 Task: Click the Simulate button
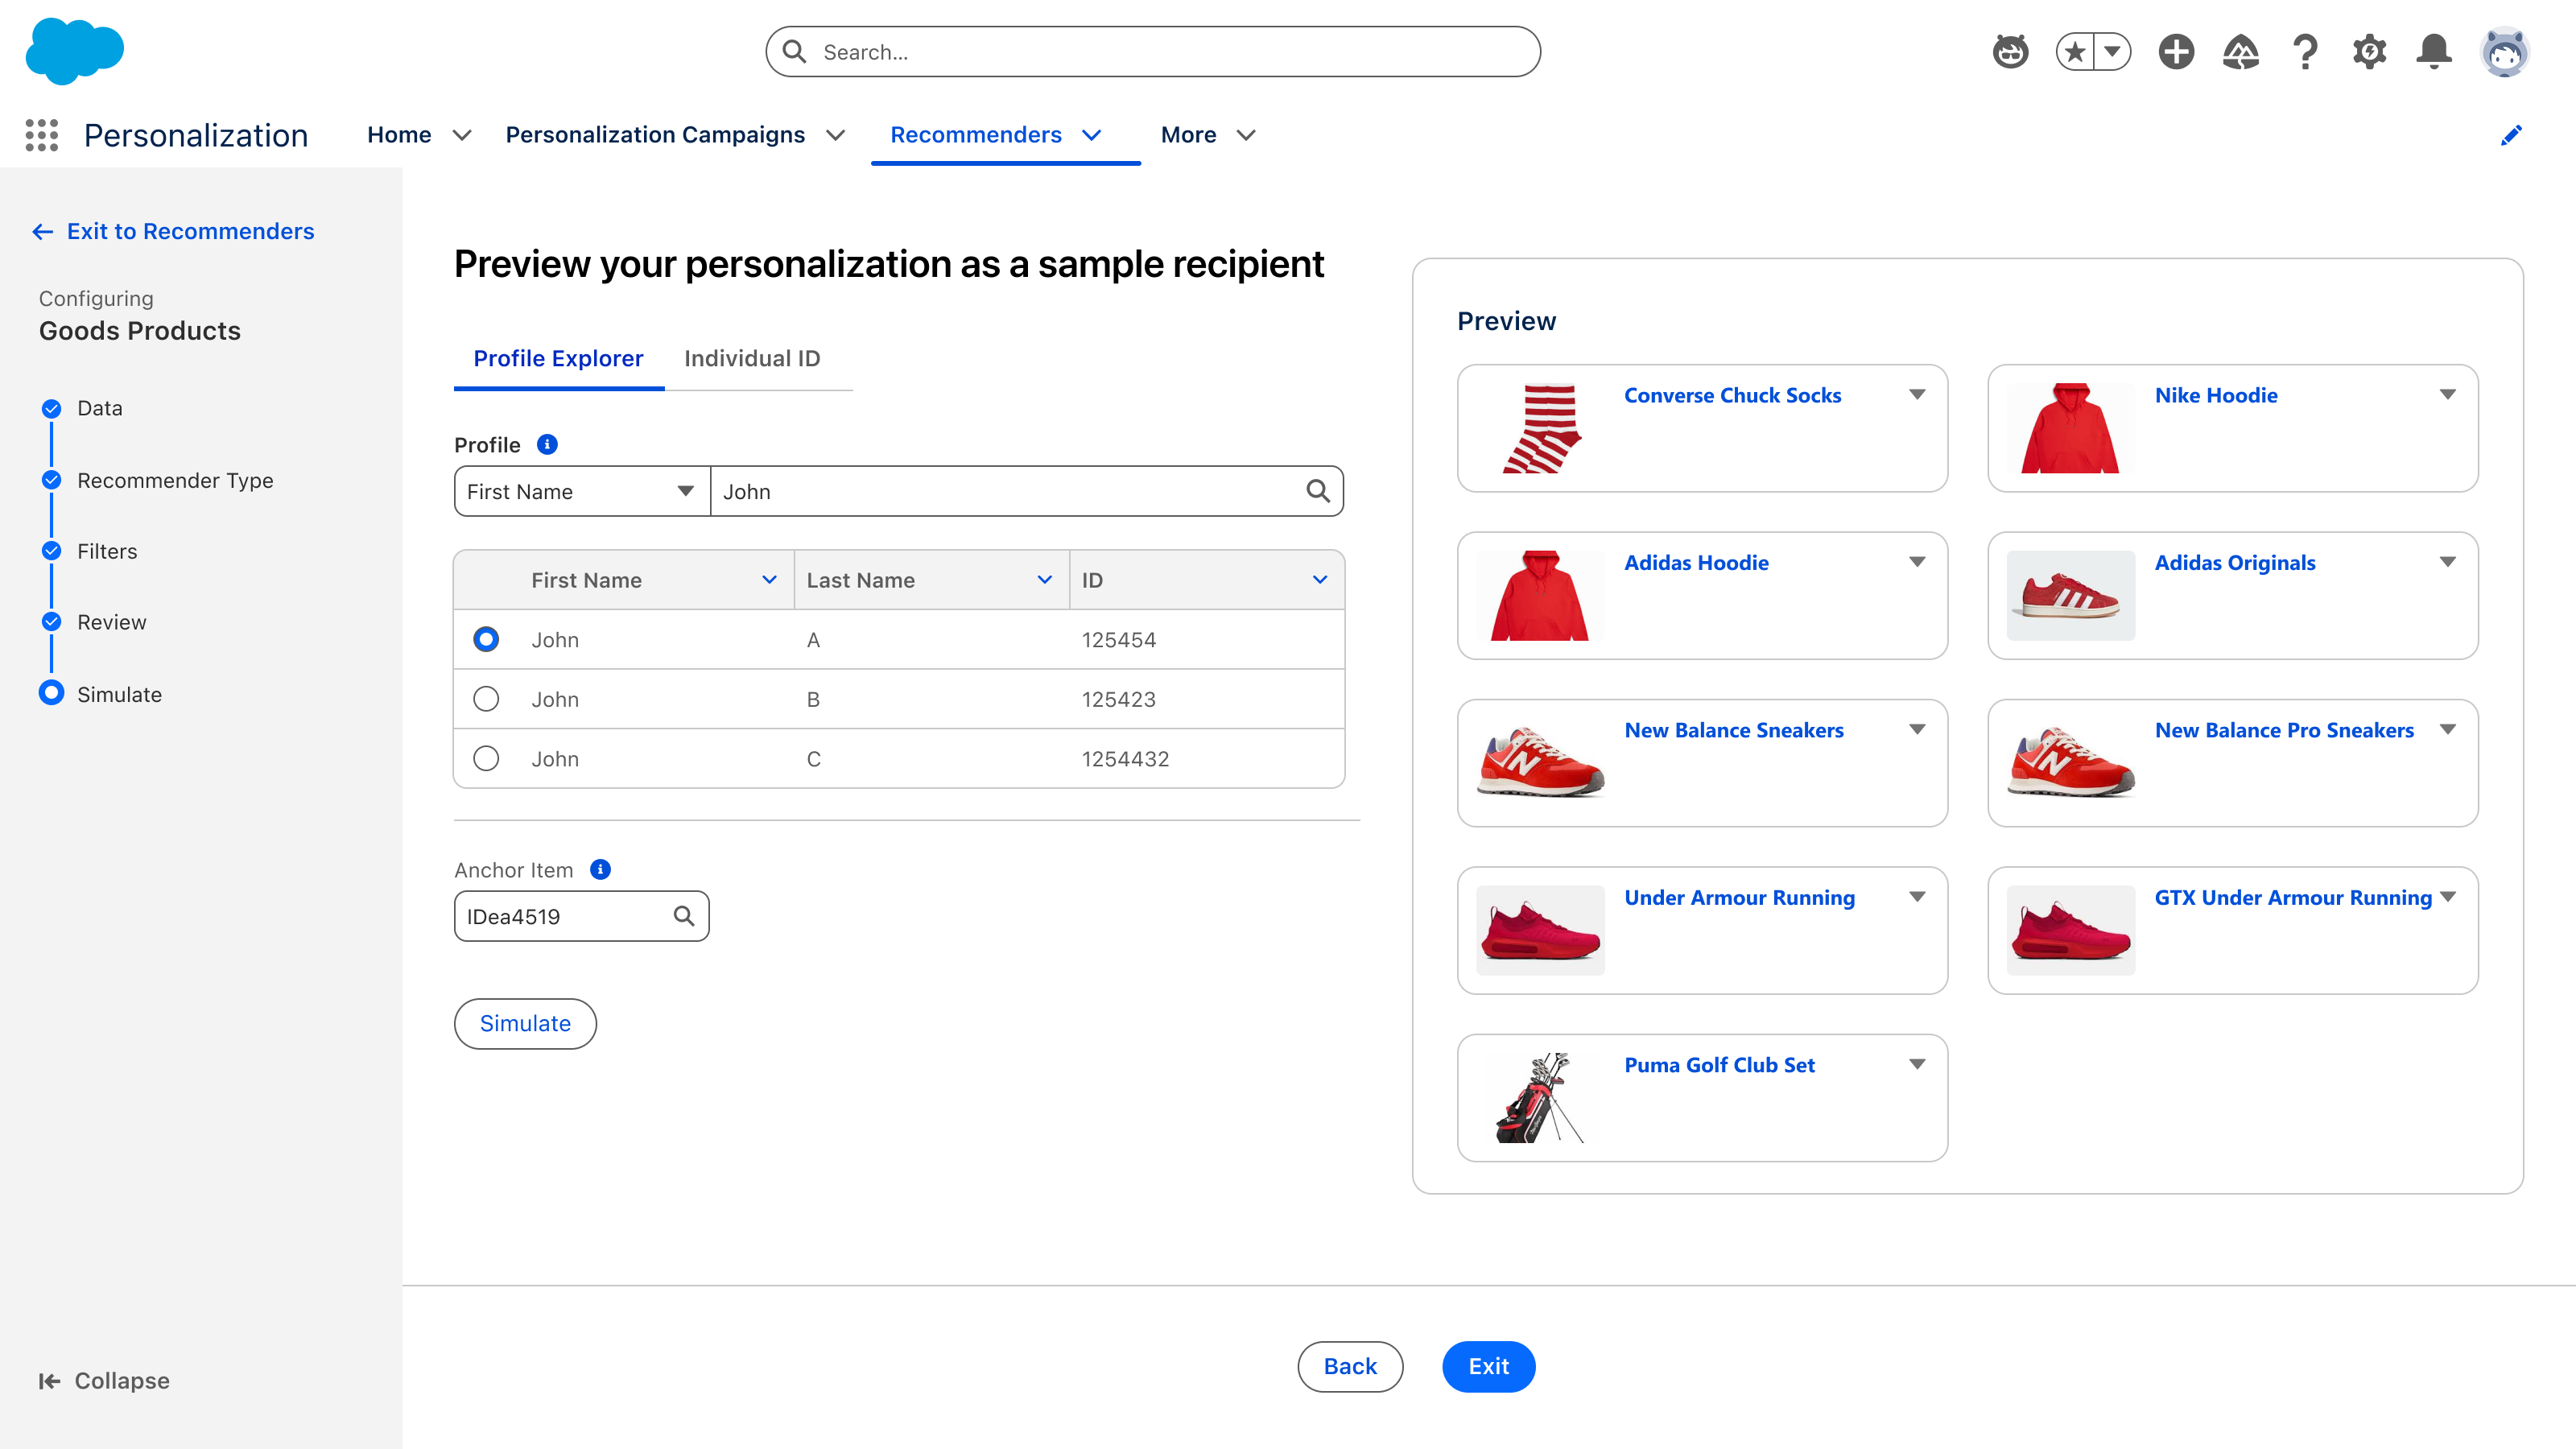point(525,1023)
